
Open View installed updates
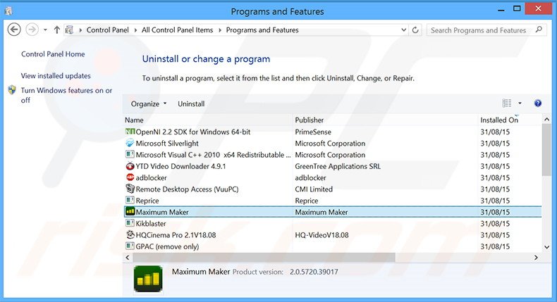tap(56, 75)
